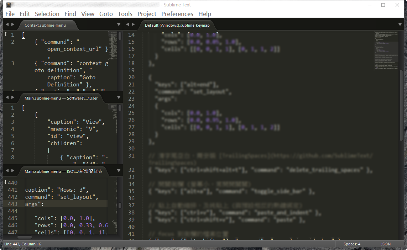
Task: Minimize the Sublime Text window
Action: click(x=370, y=5)
